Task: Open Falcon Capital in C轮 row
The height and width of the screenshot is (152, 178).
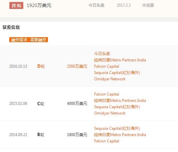Action: (106, 94)
